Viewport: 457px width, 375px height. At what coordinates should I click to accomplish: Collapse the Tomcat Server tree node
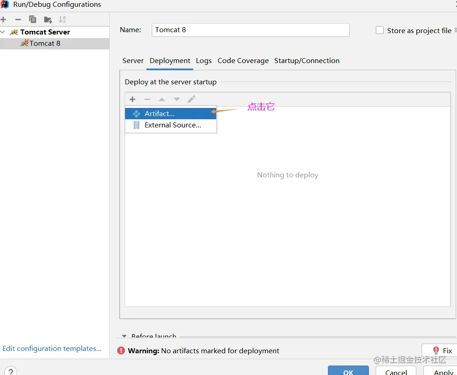coord(3,32)
